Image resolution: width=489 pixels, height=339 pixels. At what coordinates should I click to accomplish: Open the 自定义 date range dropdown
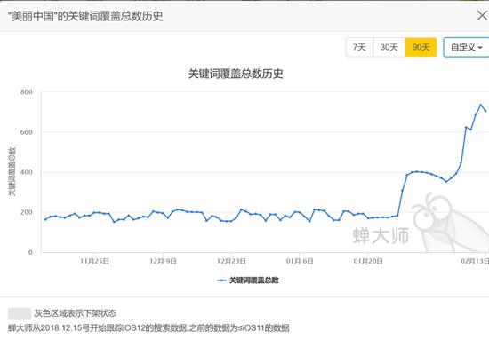pyautogui.click(x=466, y=47)
